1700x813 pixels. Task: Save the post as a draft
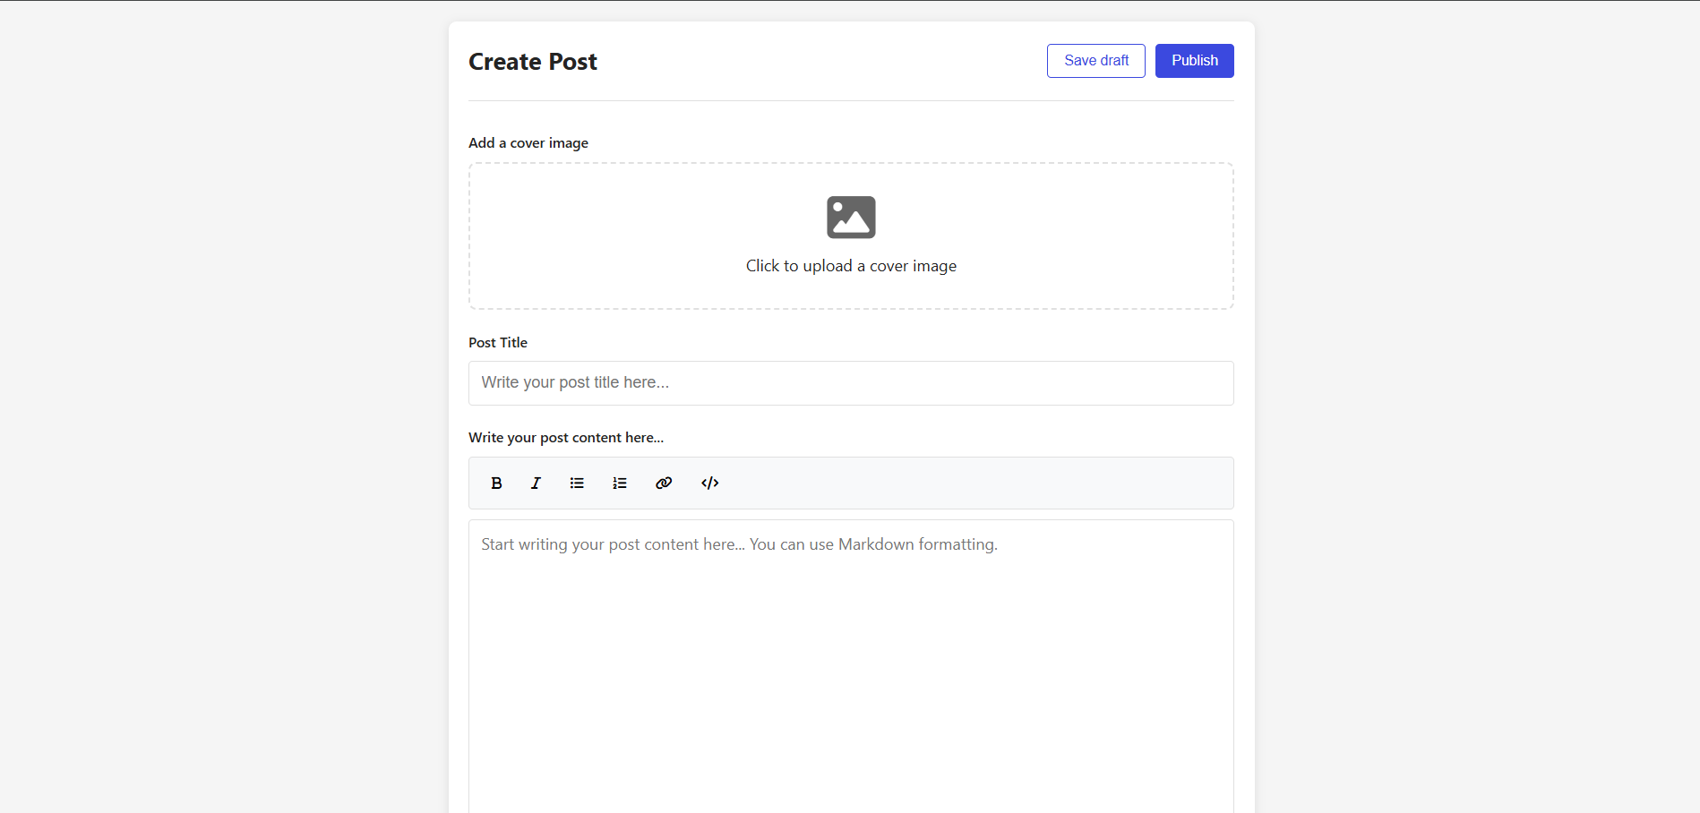coord(1096,61)
